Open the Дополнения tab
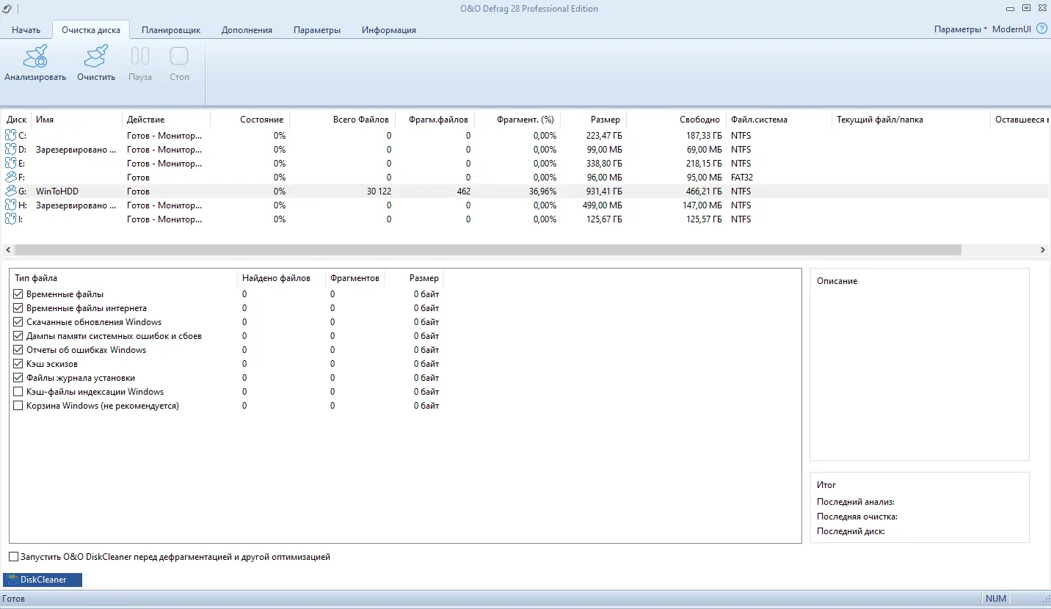Image resolution: width=1051 pixels, height=609 pixels. pyautogui.click(x=247, y=30)
